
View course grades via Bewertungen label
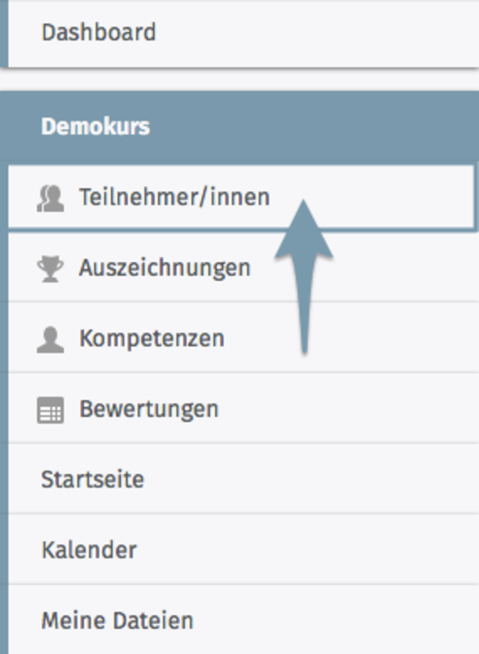point(149,410)
